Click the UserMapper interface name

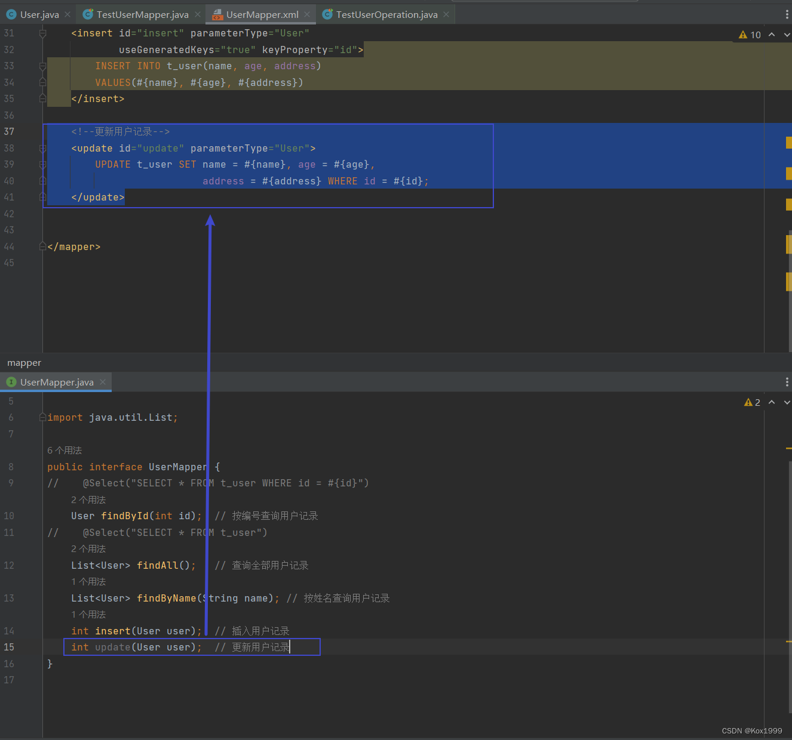(x=179, y=467)
